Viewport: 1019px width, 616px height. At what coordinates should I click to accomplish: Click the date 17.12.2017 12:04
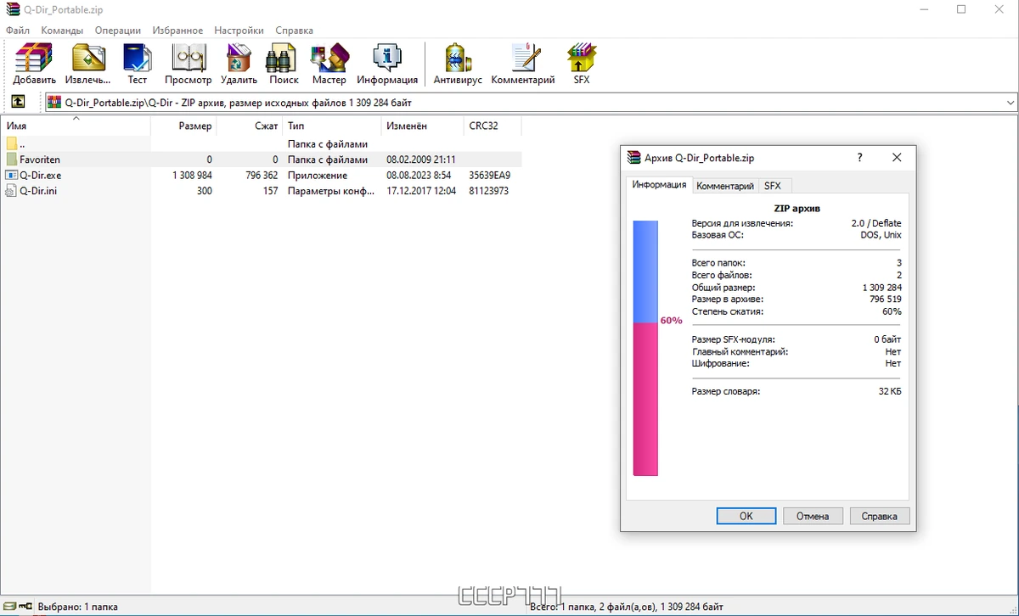[x=421, y=190]
